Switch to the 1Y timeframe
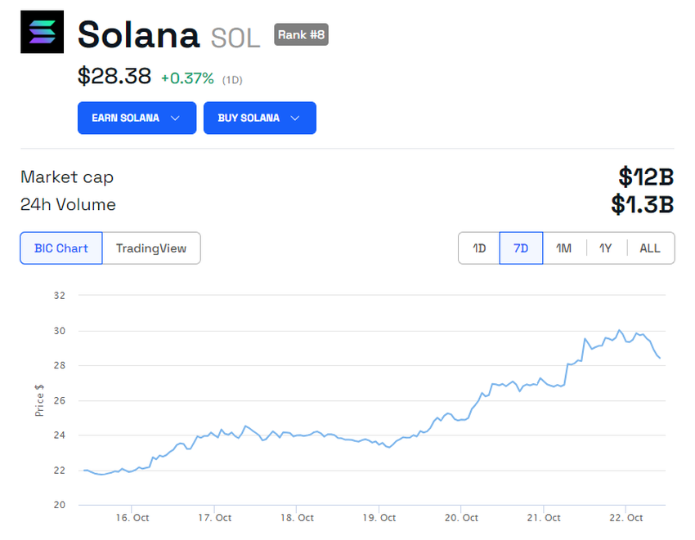 coord(606,248)
